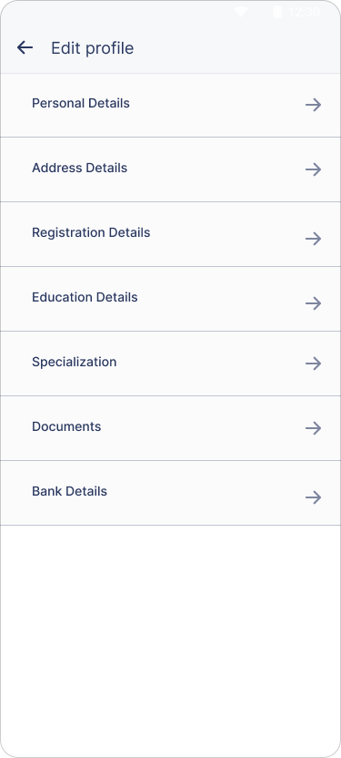Choose the Specialization entry

tap(170, 364)
